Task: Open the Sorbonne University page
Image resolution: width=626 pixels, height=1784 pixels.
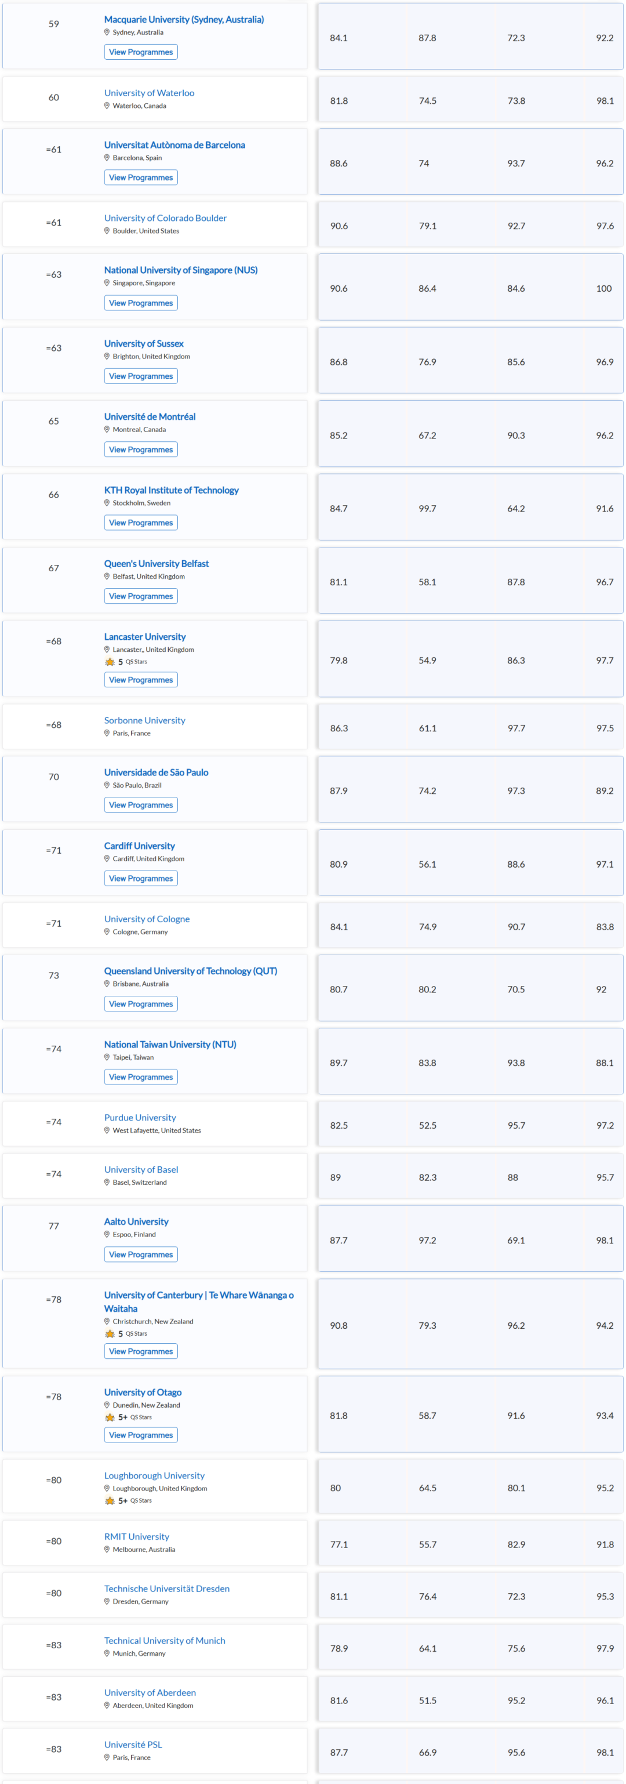Action: pos(145,720)
